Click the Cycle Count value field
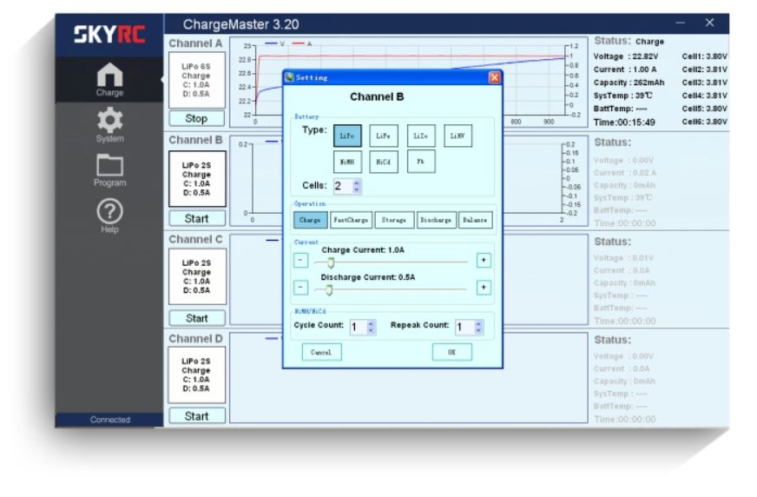The height and width of the screenshot is (497, 757). click(x=359, y=327)
